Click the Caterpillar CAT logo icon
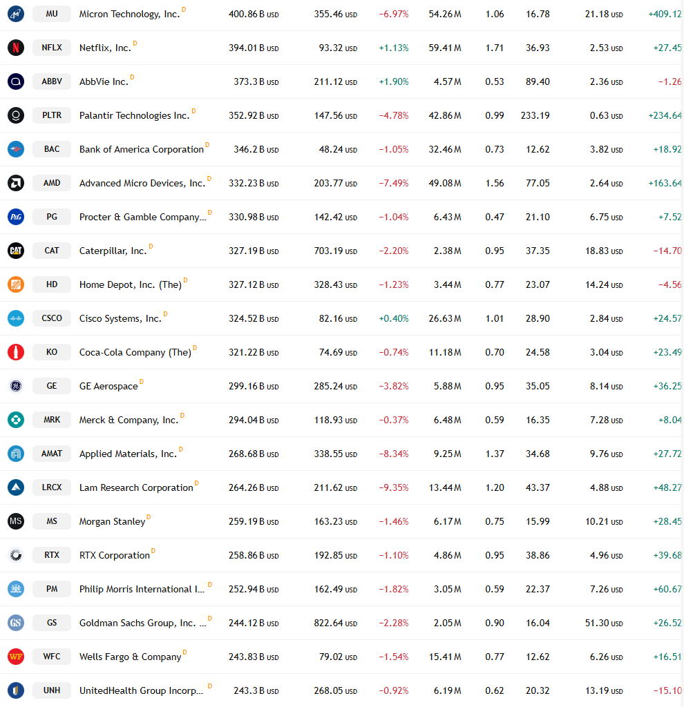 coord(16,251)
